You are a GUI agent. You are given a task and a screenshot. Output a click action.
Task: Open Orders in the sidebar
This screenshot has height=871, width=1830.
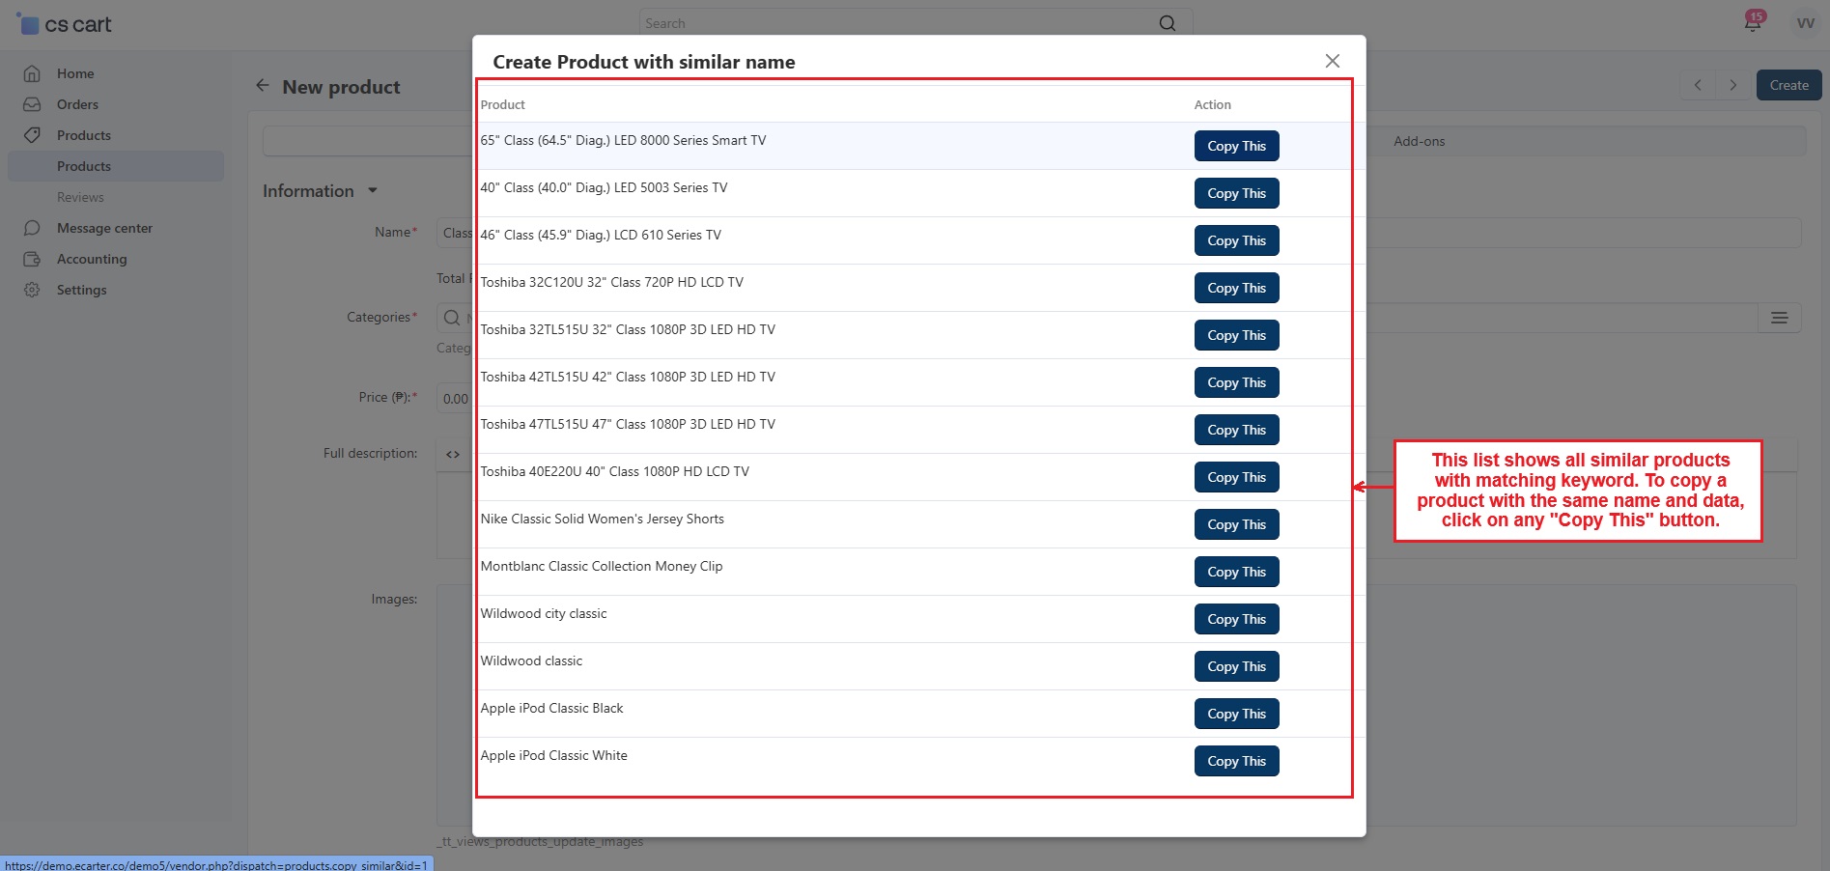(x=77, y=104)
